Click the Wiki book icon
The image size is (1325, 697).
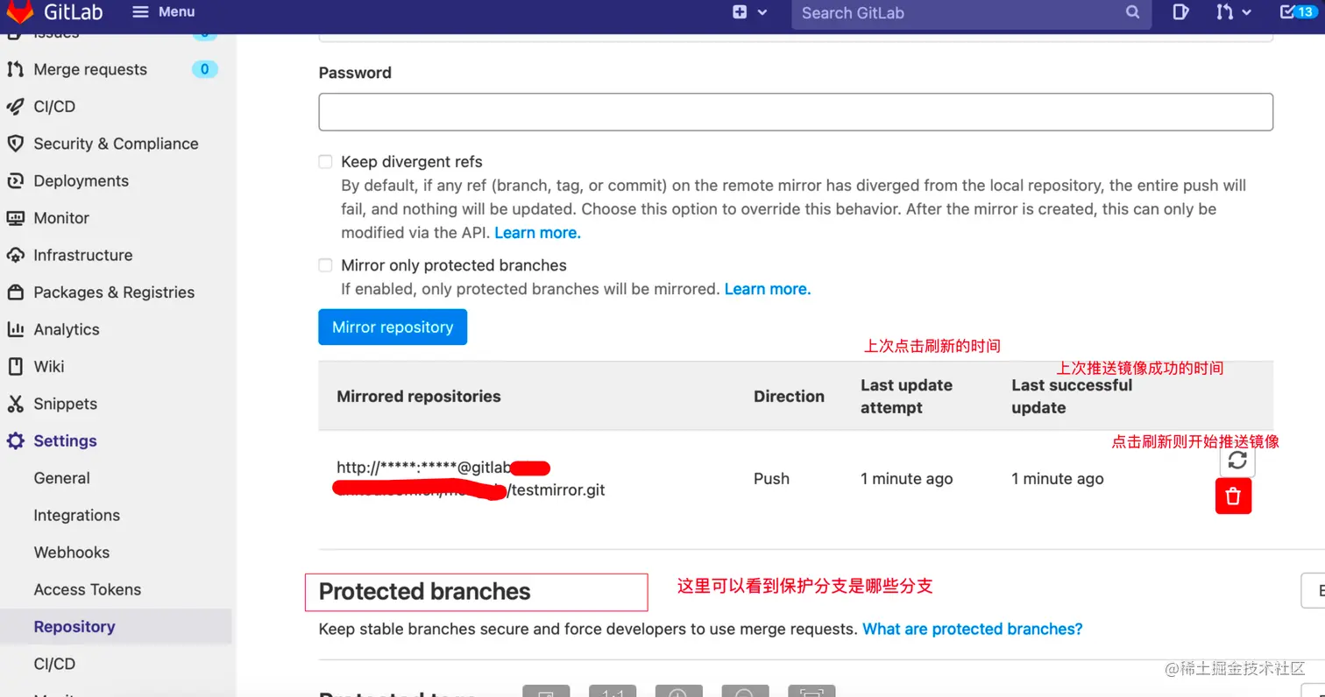(15, 367)
